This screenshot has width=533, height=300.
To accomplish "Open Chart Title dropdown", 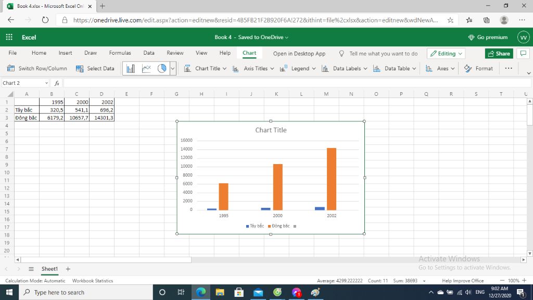I will (205, 68).
